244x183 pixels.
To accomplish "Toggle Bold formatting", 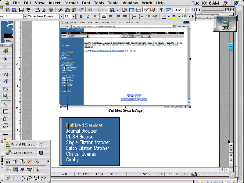I will 81,16.
